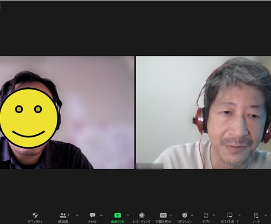Viewport: 271px width, 224px height.
Task: Select the video tile with the smiley overlay
Action: (67, 113)
